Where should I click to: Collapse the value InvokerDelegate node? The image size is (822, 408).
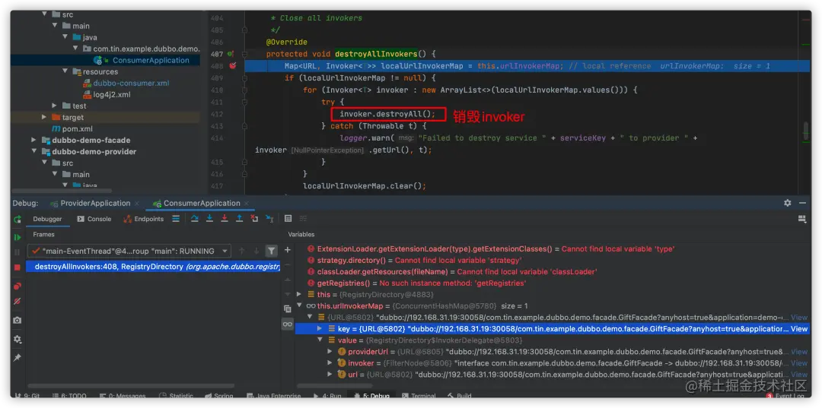320,340
